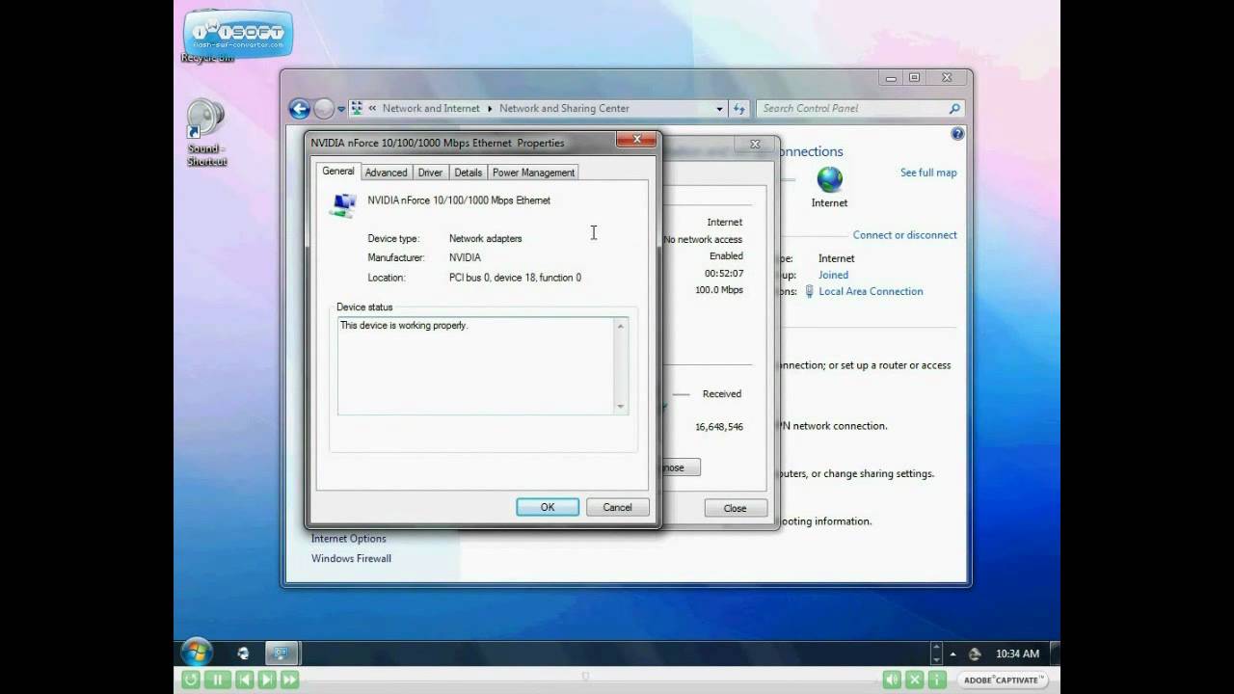Open the help question mark icon
The image size is (1234, 694).
[957, 134]
